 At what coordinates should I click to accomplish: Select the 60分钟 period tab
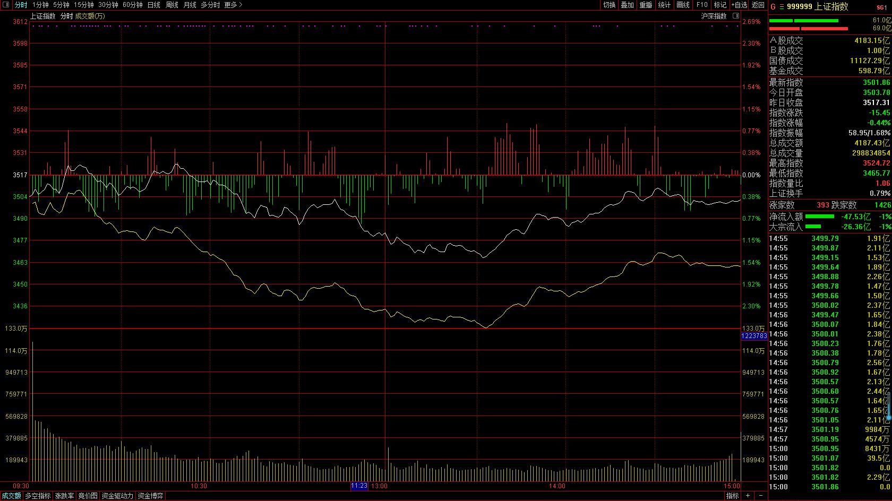point(133,5)
